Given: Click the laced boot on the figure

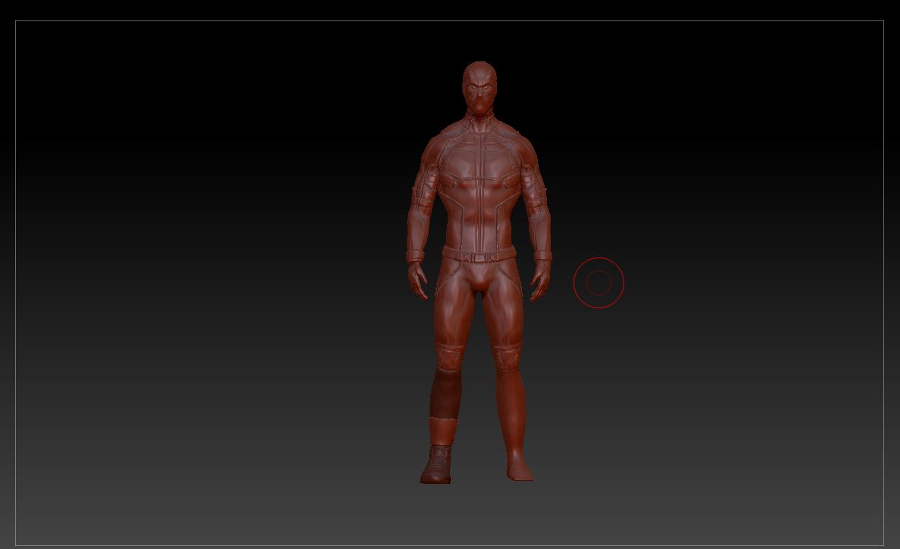Looking at the screenshot, I should [x=437, y=464].
